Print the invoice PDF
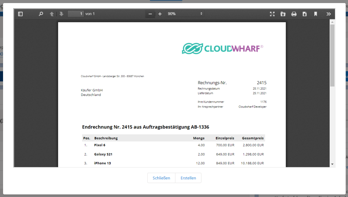Screen dimensions: 348x197 click(294, 14)
